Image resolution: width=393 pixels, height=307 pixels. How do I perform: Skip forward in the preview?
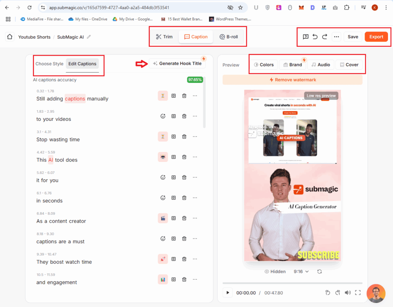tap(338, 293)
